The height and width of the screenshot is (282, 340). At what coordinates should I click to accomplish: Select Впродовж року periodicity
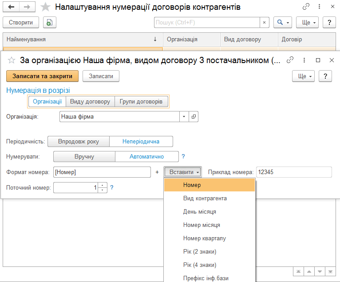pos(79,141)
